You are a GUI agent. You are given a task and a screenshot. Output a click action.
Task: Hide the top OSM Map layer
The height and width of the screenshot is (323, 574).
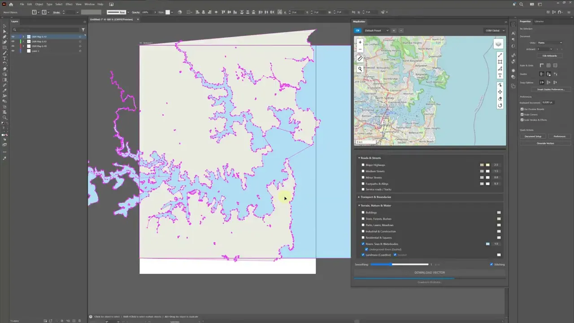tap(13, 37)
